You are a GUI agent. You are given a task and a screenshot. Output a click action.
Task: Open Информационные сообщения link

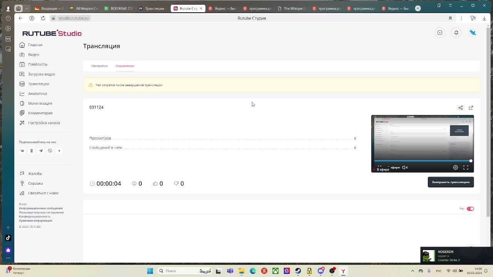coord(40,208)
